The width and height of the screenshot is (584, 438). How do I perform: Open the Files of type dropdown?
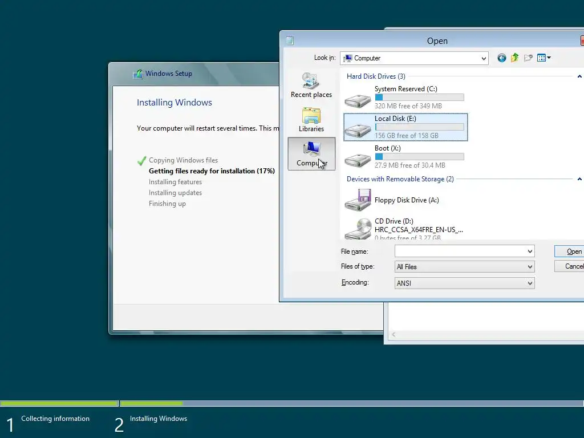point(464,267)
